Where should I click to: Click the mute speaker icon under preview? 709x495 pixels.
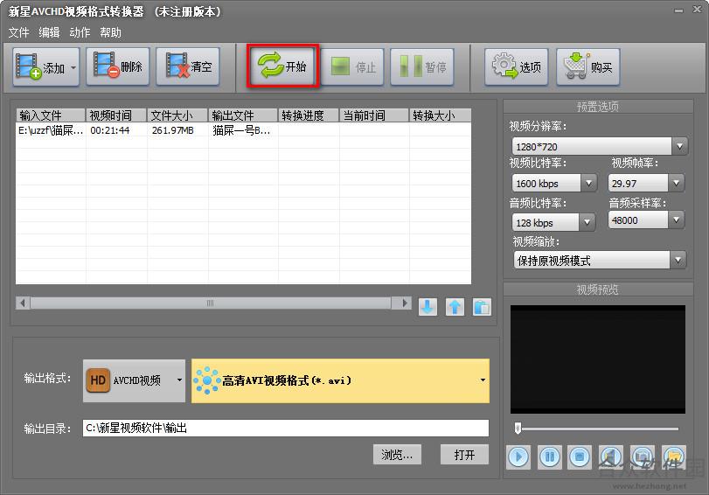[x=611, y=457]
